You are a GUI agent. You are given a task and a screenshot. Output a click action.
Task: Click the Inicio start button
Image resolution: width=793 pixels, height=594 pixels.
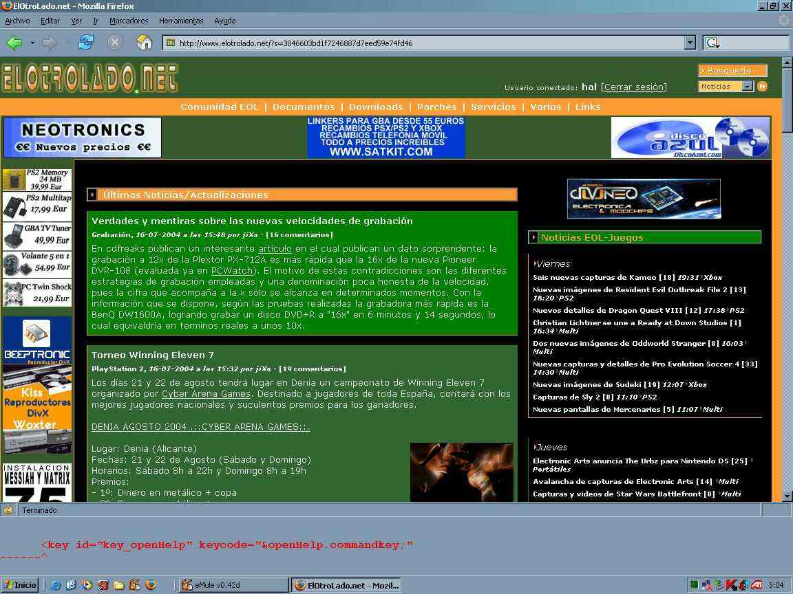pyautogui.click(x=20, y=585)
